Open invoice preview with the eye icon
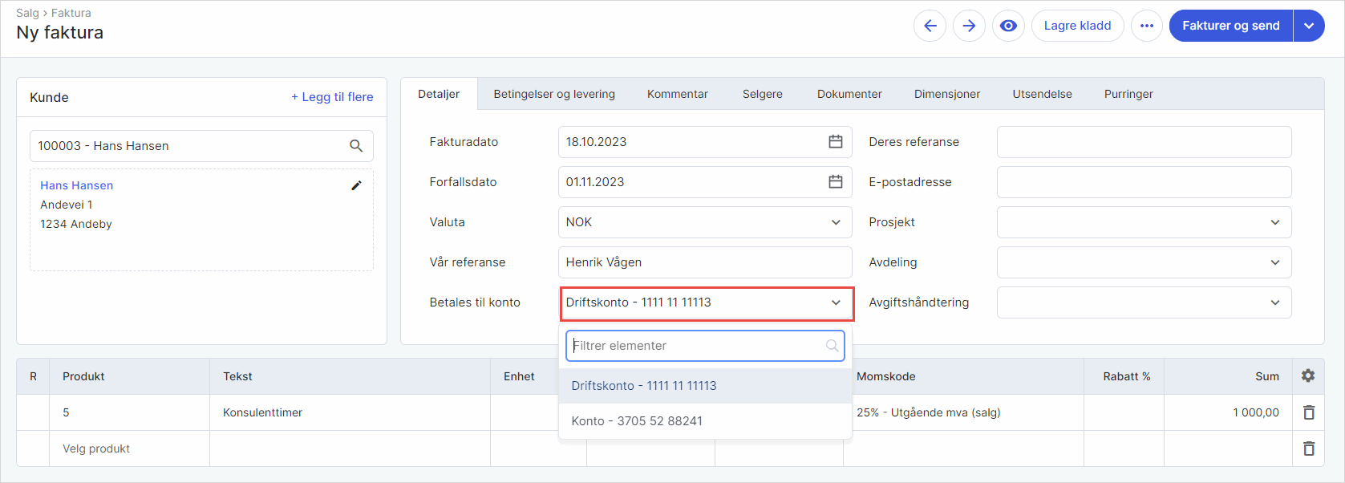 pos(1008,26)
